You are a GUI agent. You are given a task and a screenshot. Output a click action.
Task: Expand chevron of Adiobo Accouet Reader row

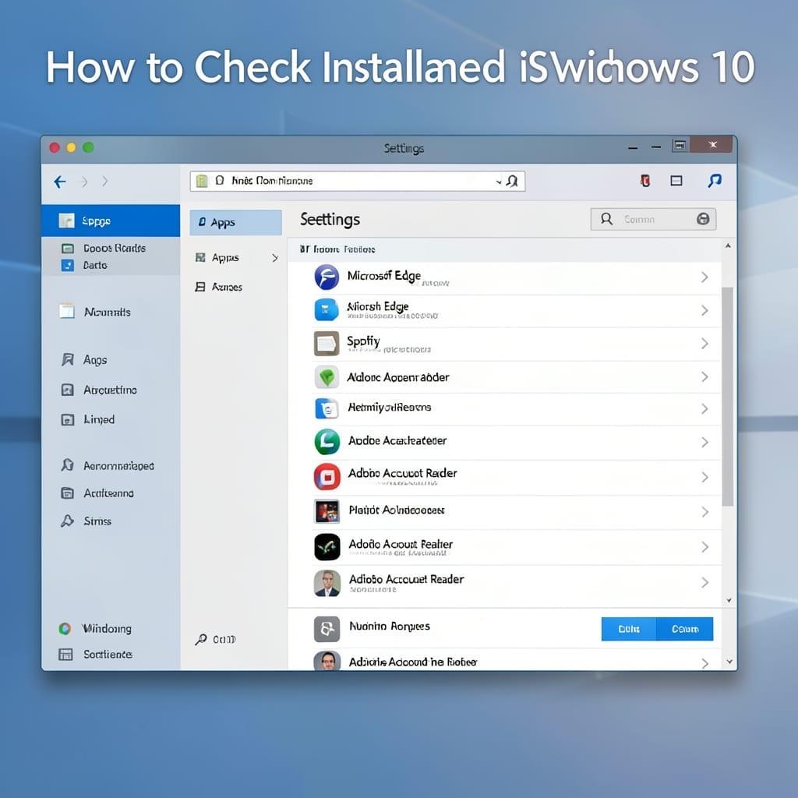pyautogui.click(x=704, y=582)
